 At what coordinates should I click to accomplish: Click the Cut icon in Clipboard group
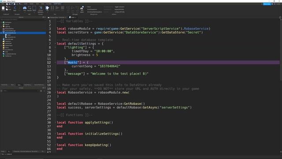click(x=7, y=7)
